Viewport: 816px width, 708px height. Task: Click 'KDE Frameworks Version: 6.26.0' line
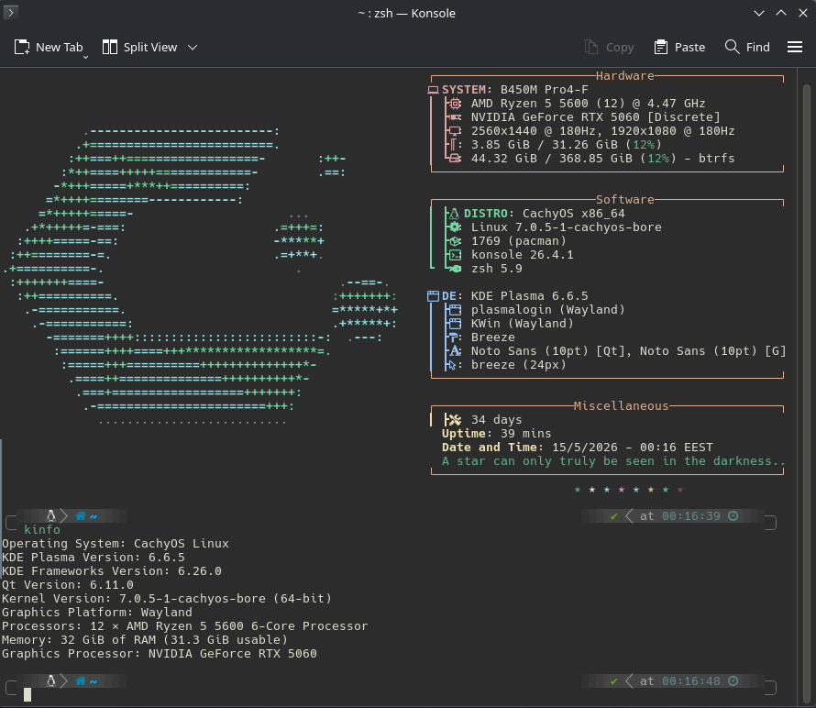click(x=111, y=571)
